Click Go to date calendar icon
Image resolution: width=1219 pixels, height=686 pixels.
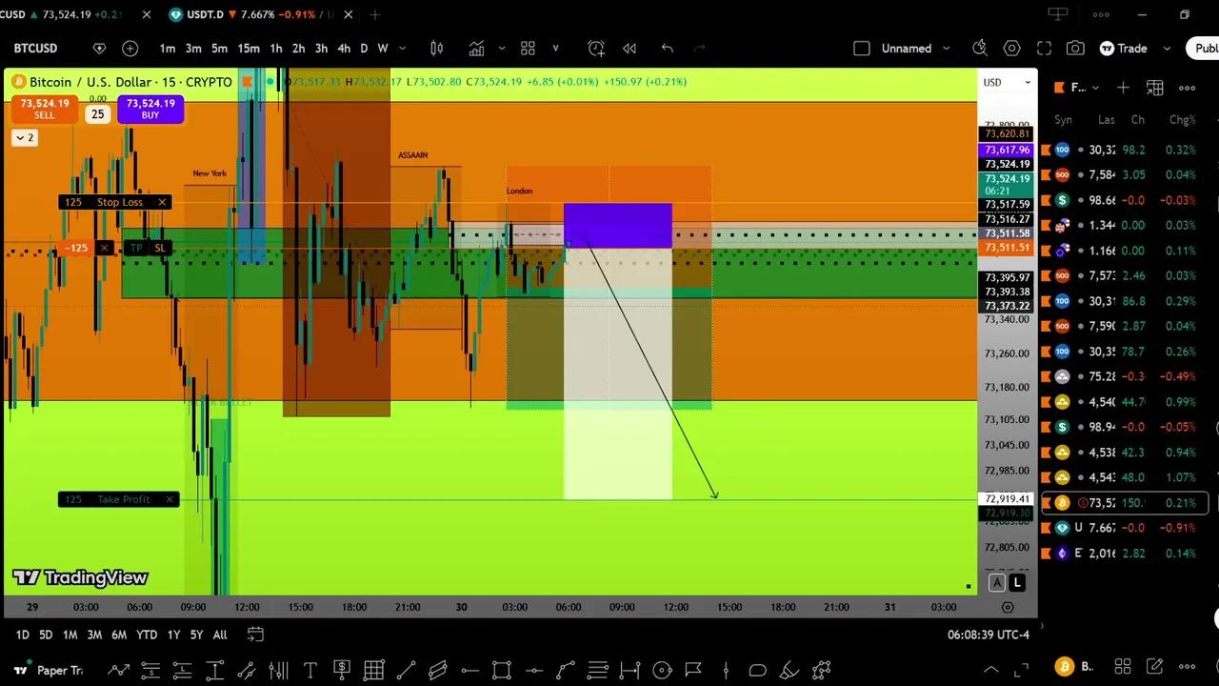255,635
